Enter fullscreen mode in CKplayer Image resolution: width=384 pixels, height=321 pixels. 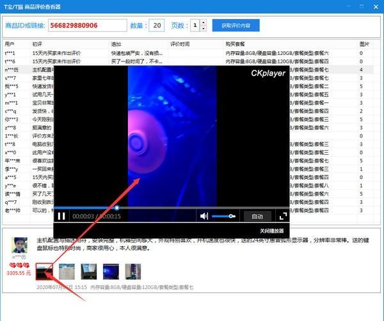coord(283,216)
